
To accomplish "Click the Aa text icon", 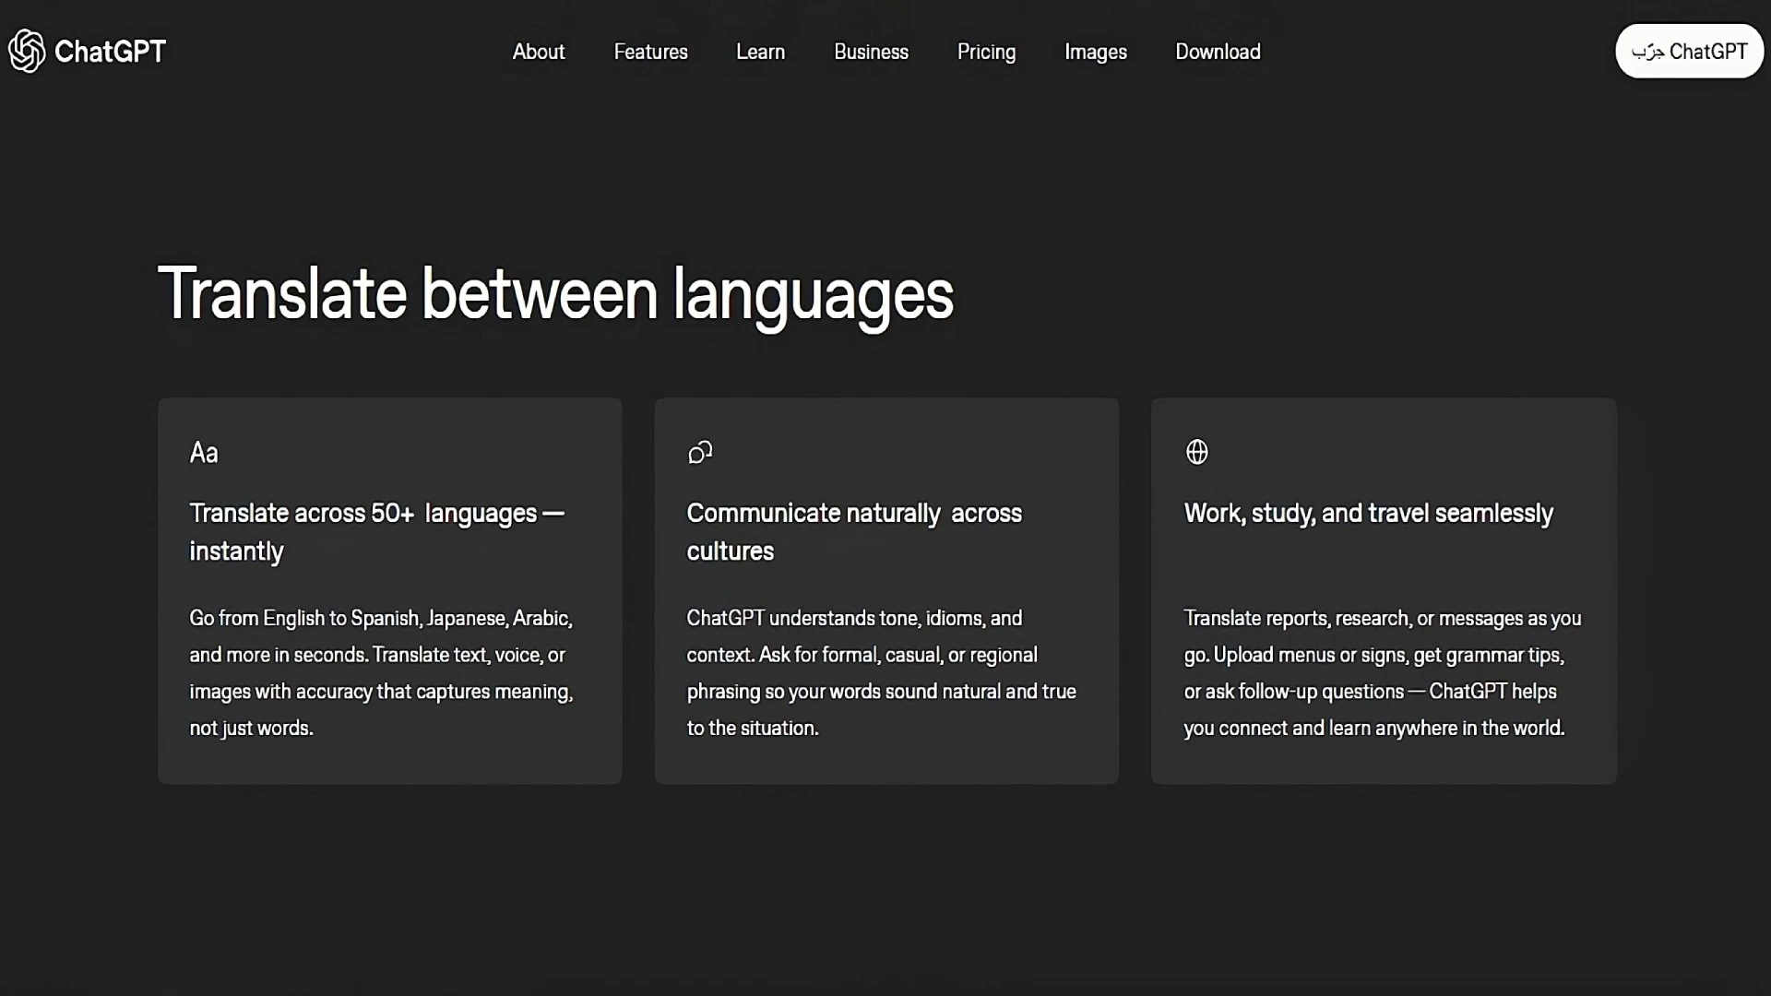I will pos(204,453).
